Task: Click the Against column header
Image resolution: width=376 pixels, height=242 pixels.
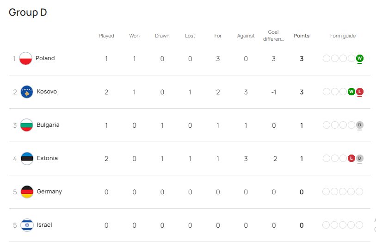Action: pyautogui.click(x=246, y=36)
